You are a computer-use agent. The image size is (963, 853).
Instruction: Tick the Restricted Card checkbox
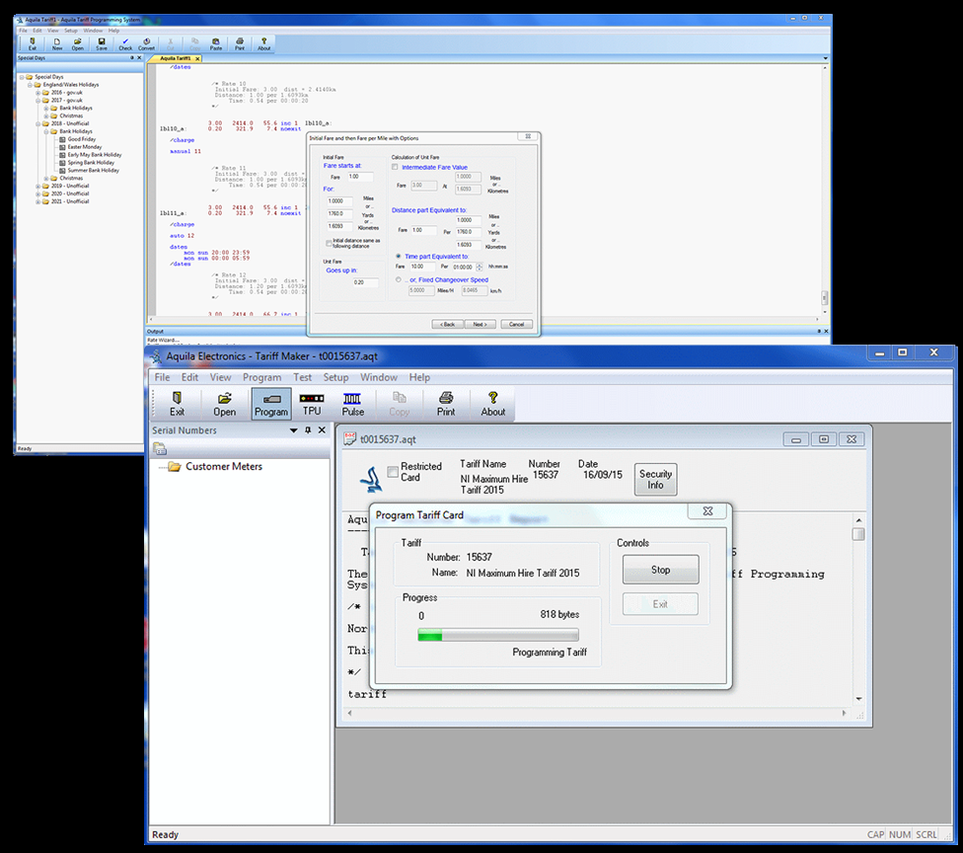(394, 471)
